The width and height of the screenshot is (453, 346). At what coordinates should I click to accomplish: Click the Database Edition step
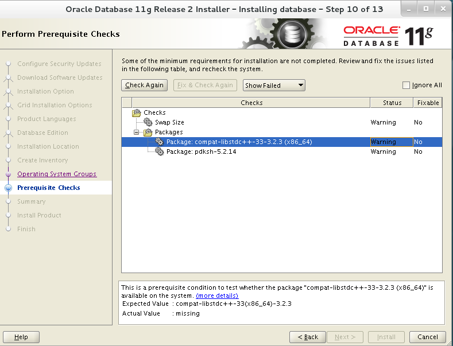click(42, 133)
